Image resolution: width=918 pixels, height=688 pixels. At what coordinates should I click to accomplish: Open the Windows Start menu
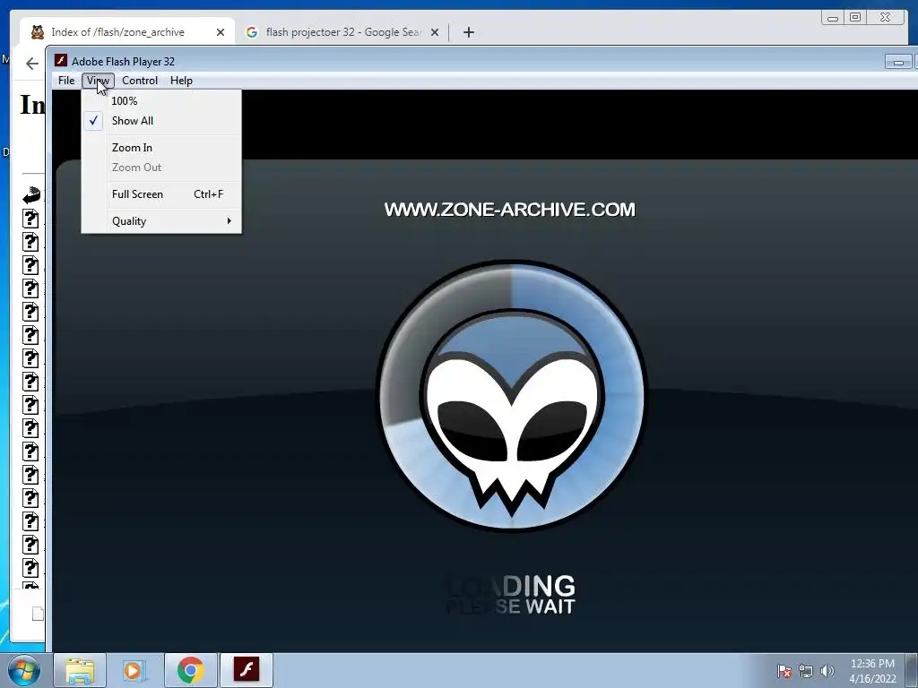(22, 670)
